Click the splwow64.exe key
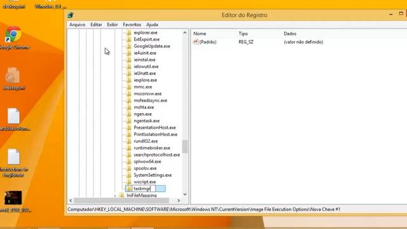 148,162
